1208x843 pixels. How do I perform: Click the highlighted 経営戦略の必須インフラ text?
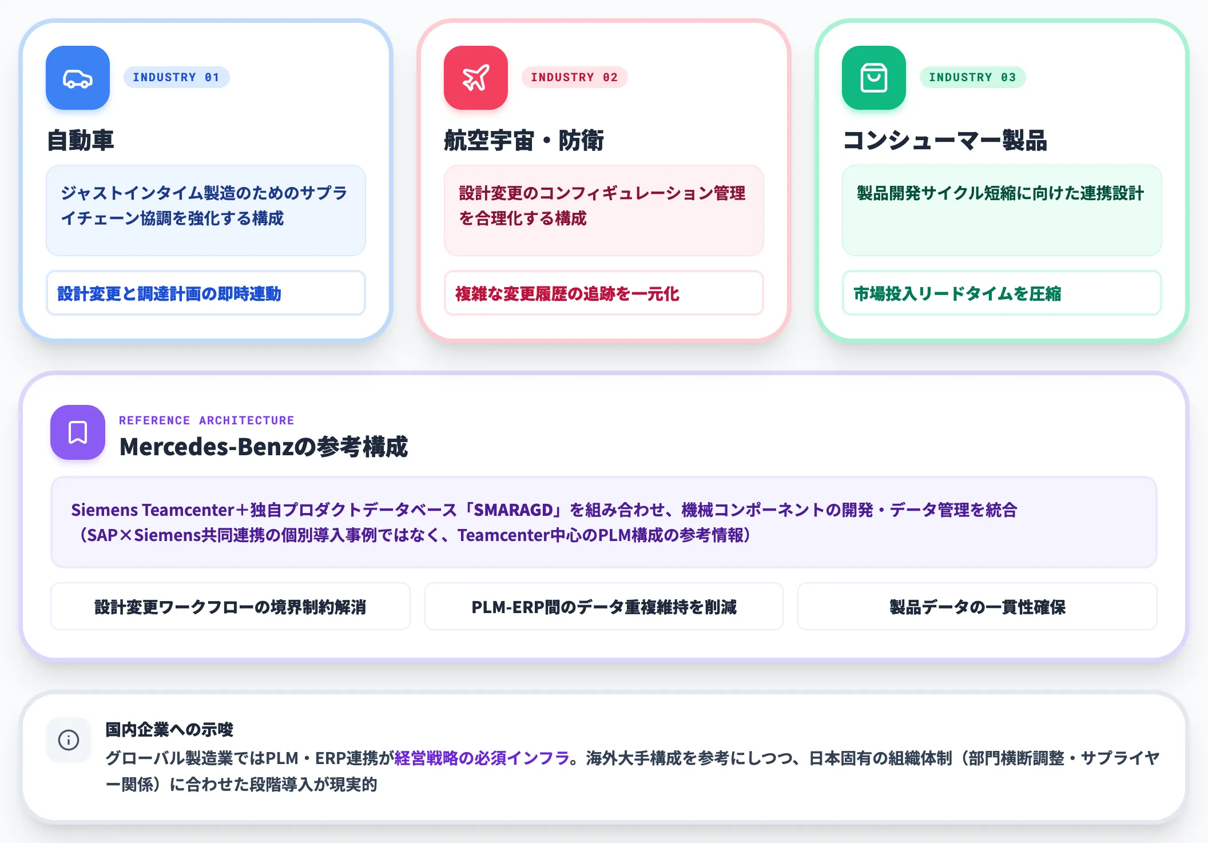click(x=482, y=758)
